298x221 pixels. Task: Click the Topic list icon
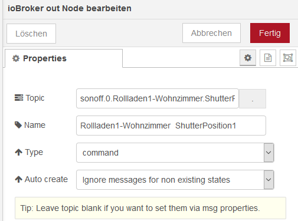[19, 98]
